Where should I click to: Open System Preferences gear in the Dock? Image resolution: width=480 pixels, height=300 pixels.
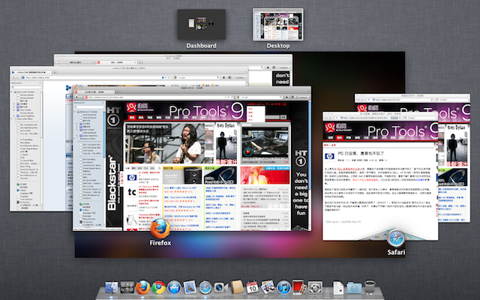[315, 288]
